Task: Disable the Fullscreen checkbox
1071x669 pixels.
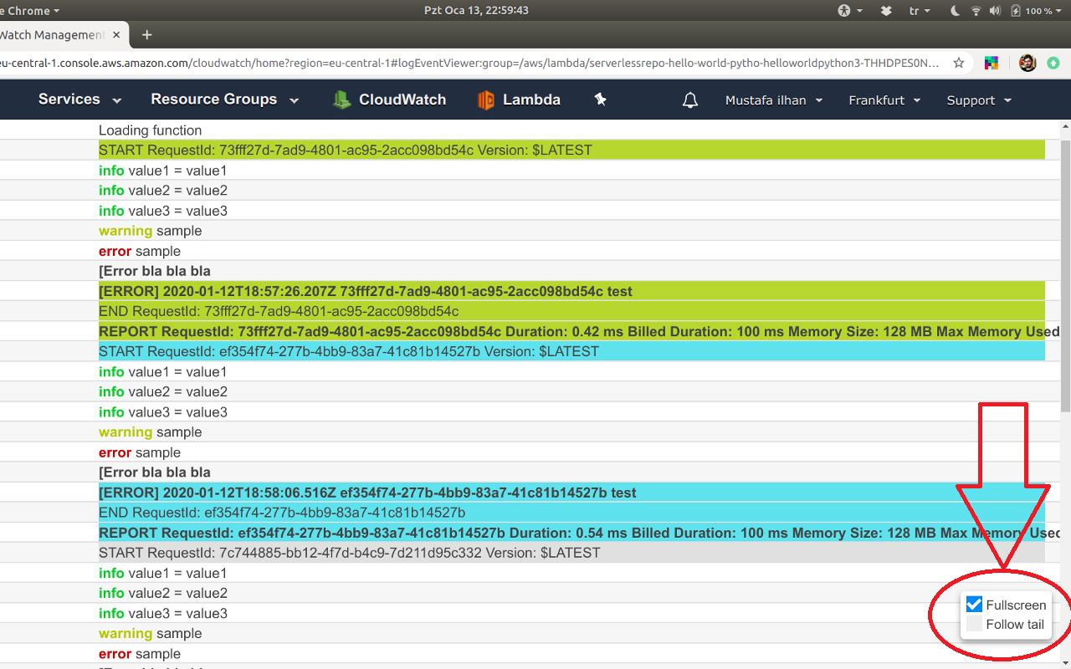Action: (973, 604)
